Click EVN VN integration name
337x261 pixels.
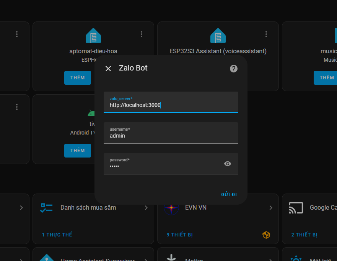196,208
